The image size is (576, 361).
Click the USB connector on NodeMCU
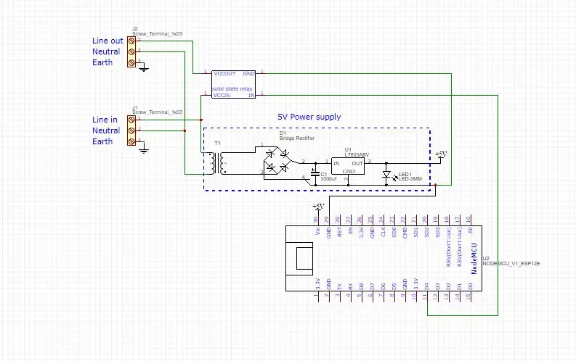[299, 258]
